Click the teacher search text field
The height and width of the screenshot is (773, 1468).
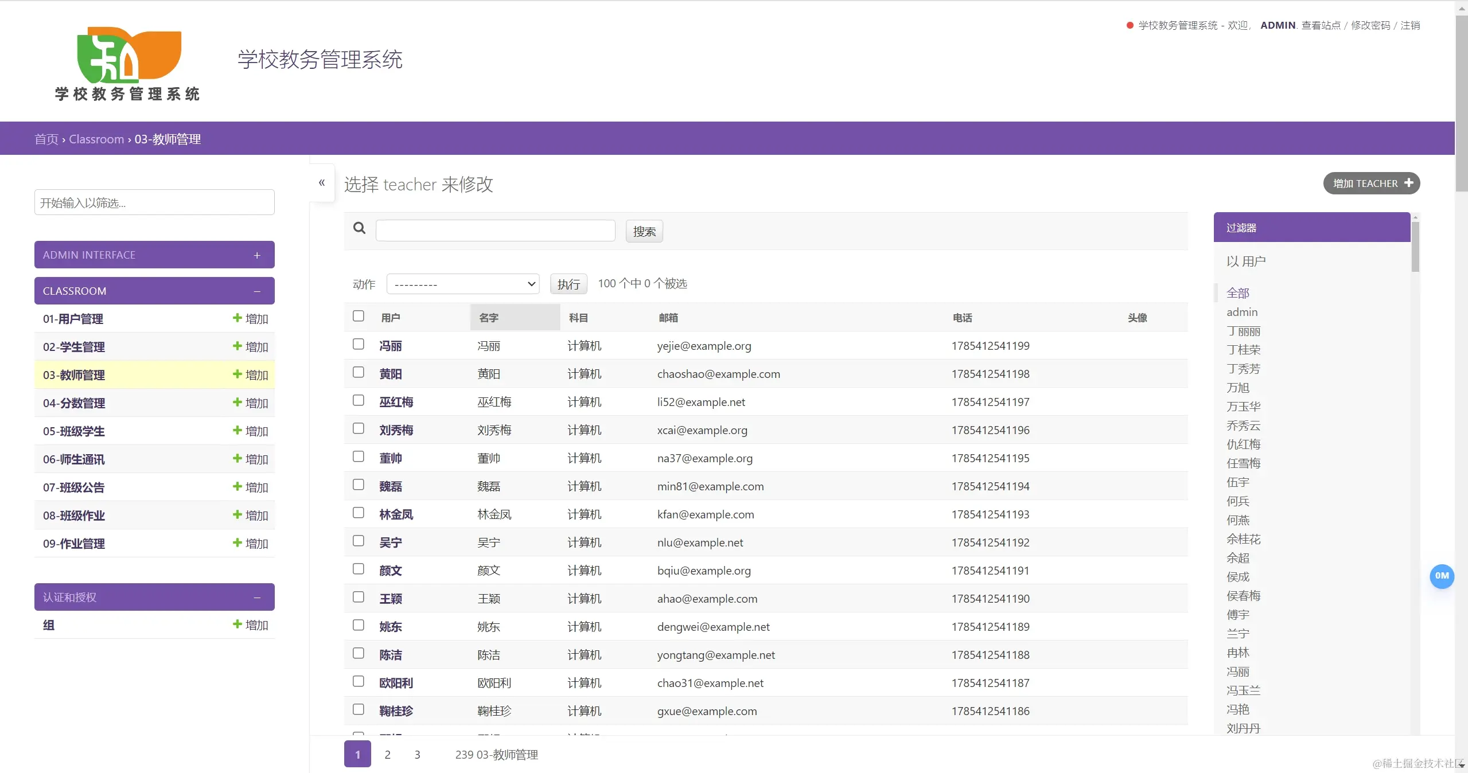point(495,231)
